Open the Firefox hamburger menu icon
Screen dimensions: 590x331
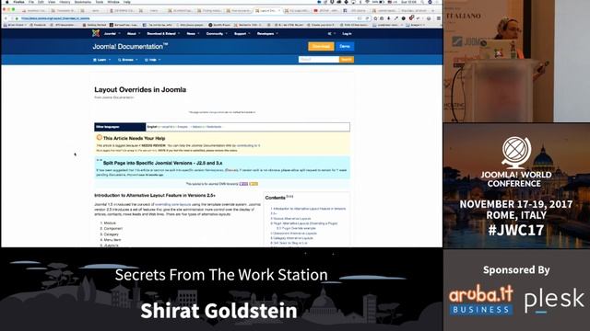point(439,18)
